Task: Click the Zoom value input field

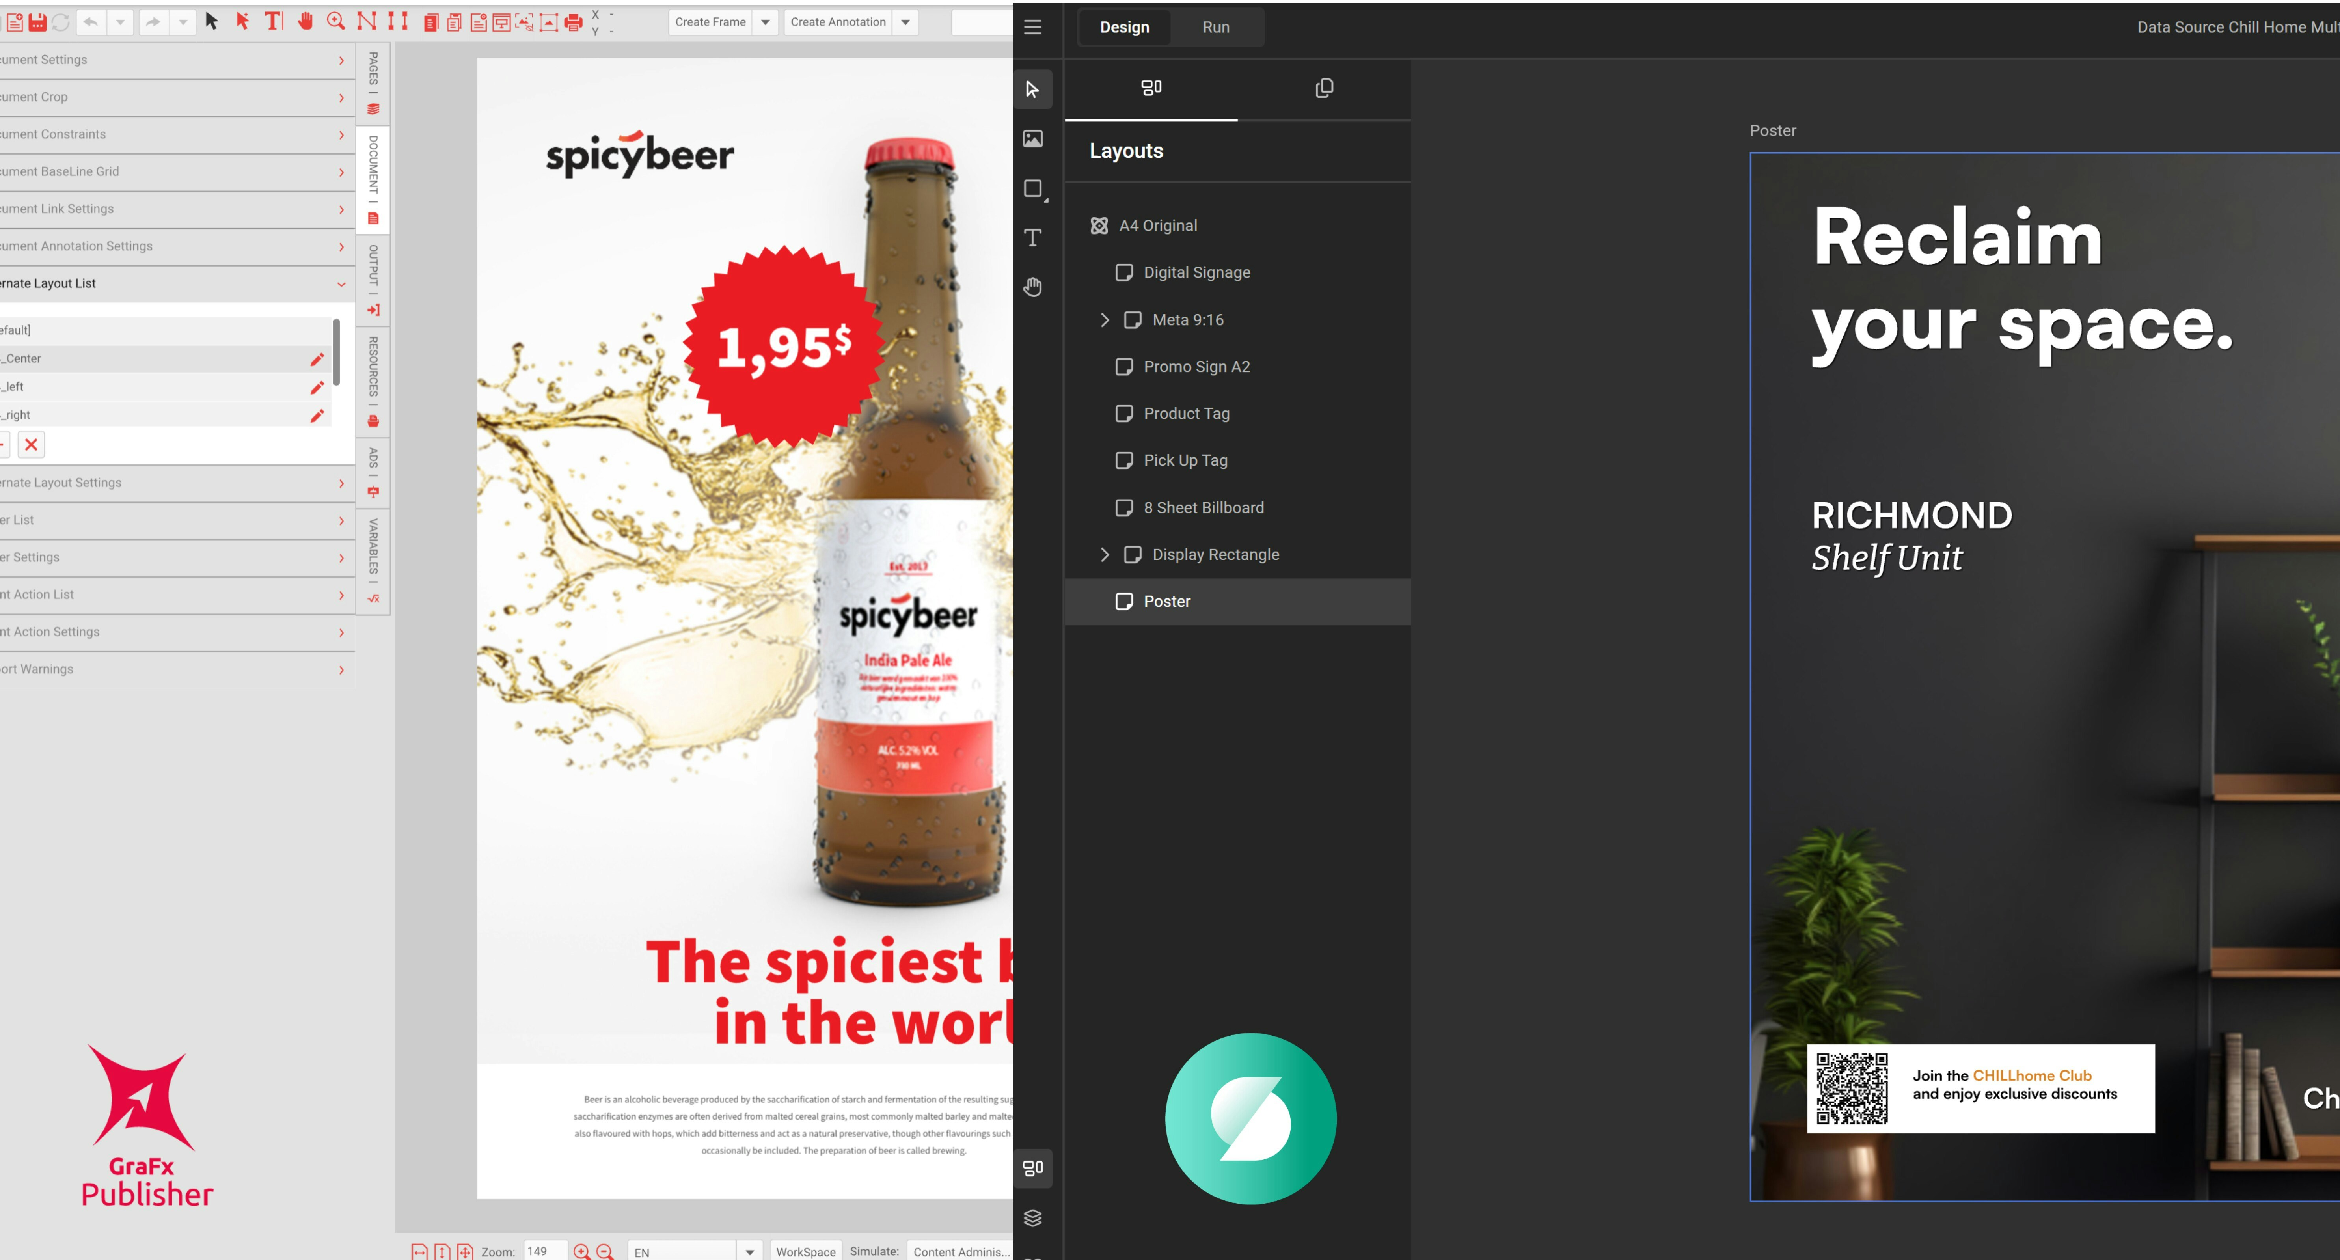Action: (543, 1252)
